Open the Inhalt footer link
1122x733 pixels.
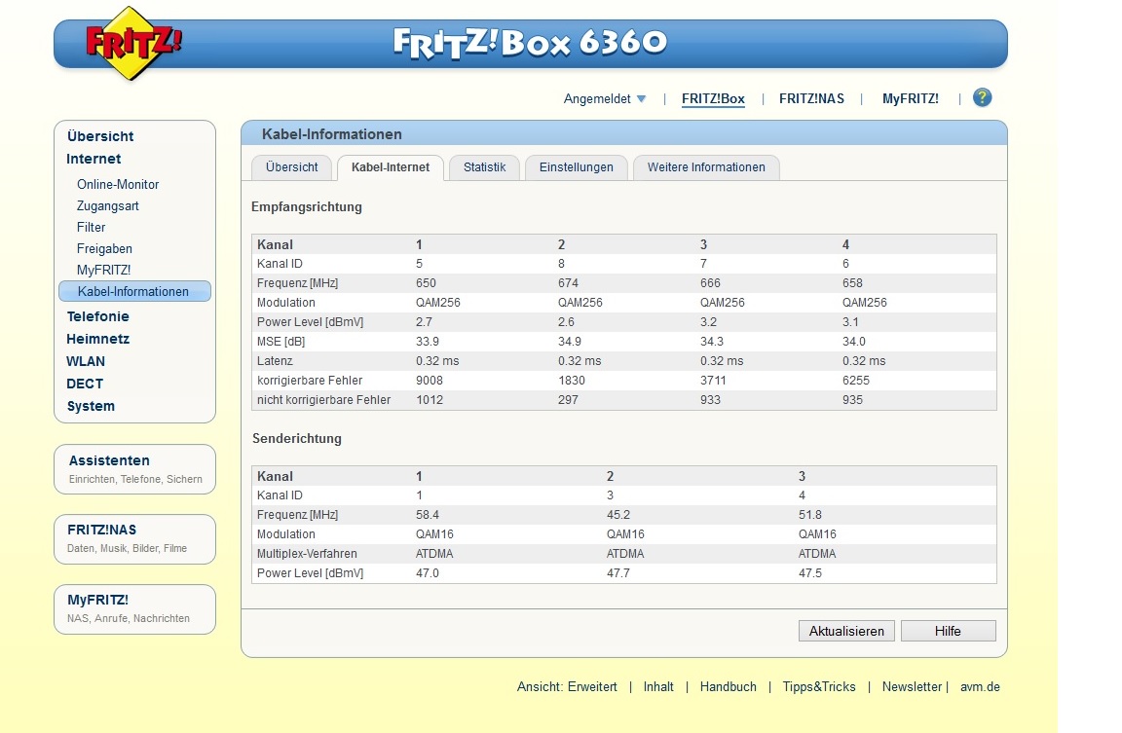(x=658, y=686)
